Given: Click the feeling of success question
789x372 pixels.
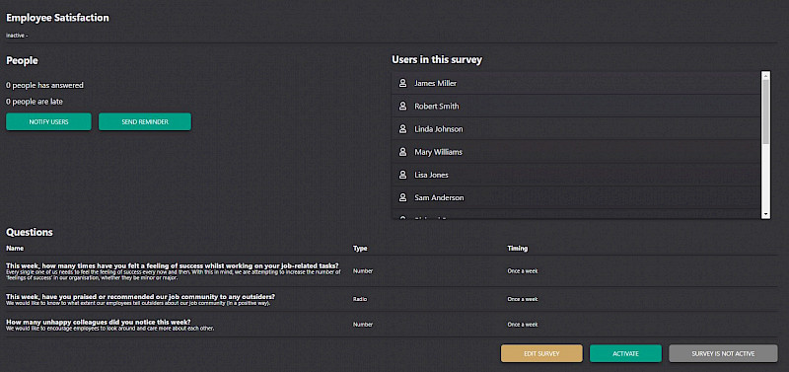Looking at the screenshot, I should 173,265.
